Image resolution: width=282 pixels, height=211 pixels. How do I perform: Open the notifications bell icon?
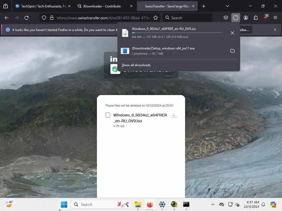click(x=263, y=204)
